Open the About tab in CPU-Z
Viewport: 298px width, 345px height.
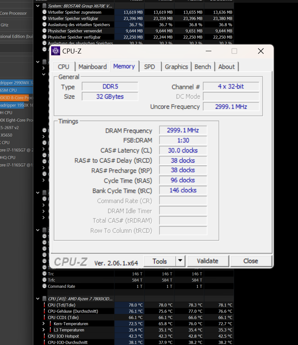click(x=226, y=67)
